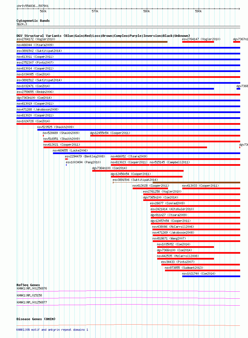The width and height of the screenshot is (248, 338).
Task: Click the esv2764172 (Vogler2010) variant label
Action: [36, 39]
